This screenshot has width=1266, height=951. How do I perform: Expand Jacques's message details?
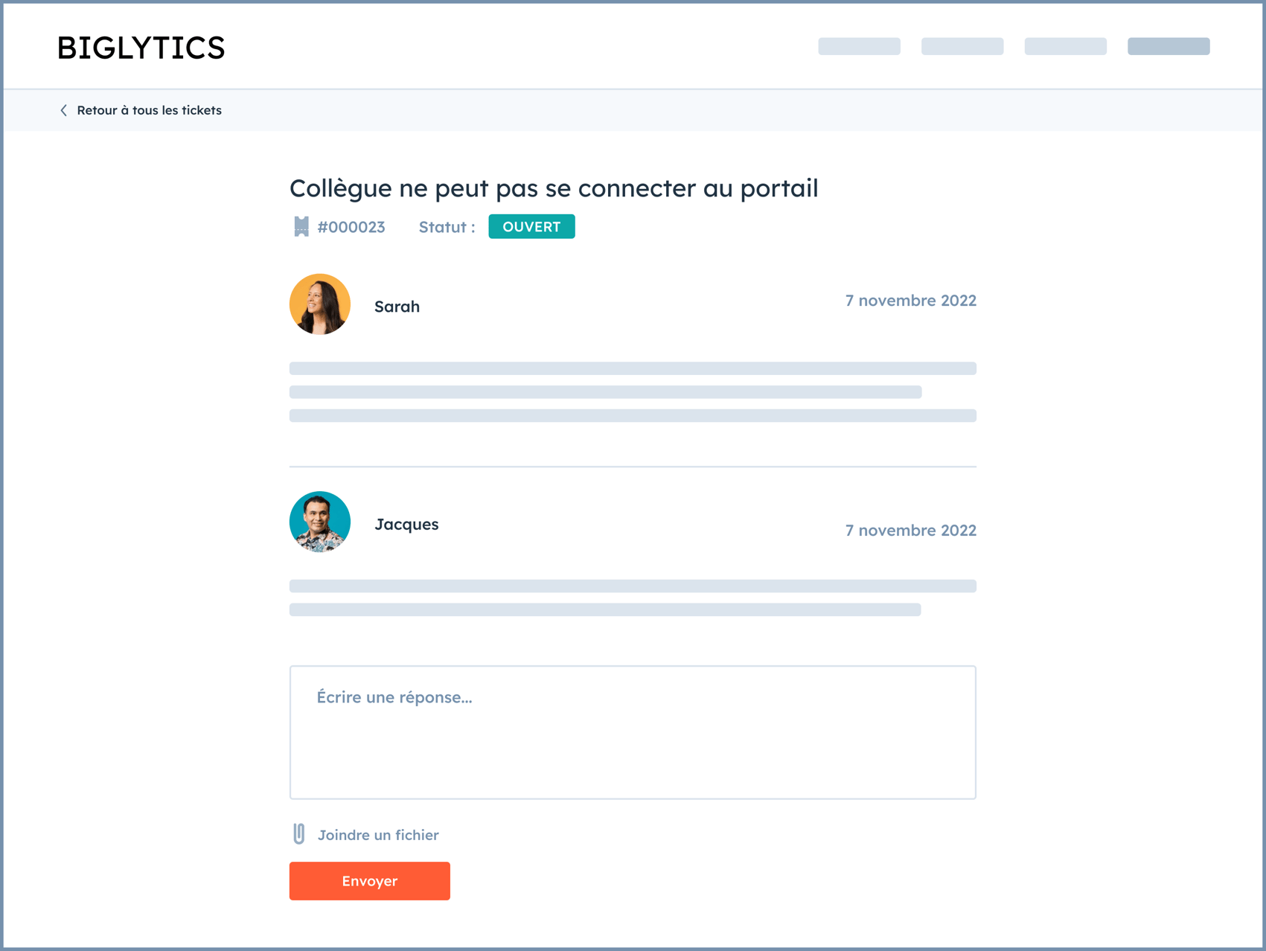[x=632, y=596]
